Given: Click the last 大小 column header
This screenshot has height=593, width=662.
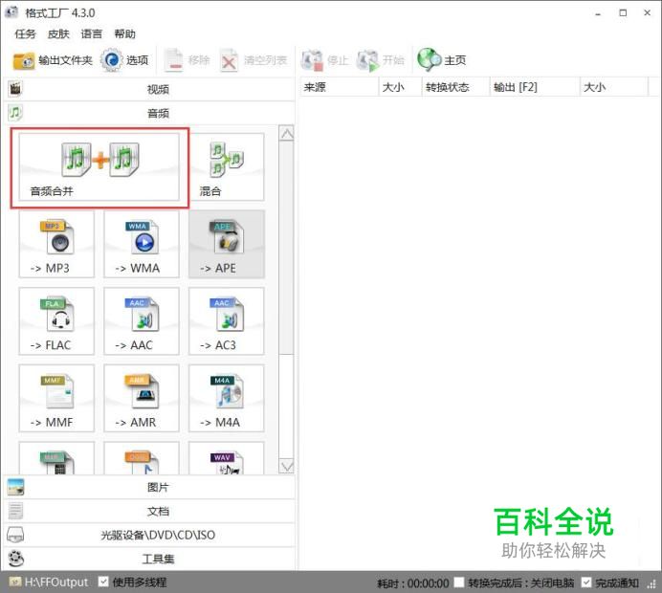Looking at the screenshot, I should pos(613,87).
